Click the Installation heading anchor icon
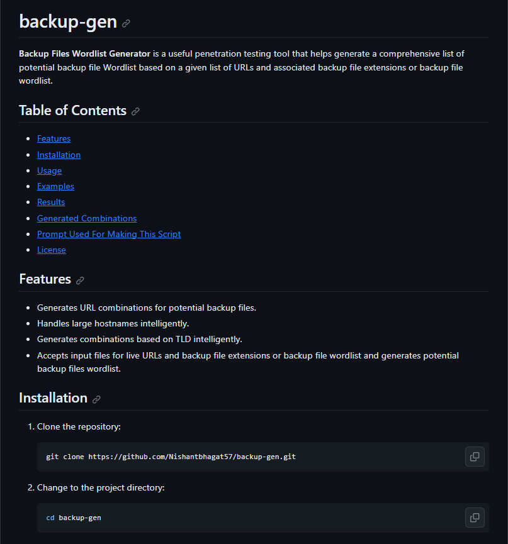The width and height of the screenshot is (508, 544). (96, 399)
